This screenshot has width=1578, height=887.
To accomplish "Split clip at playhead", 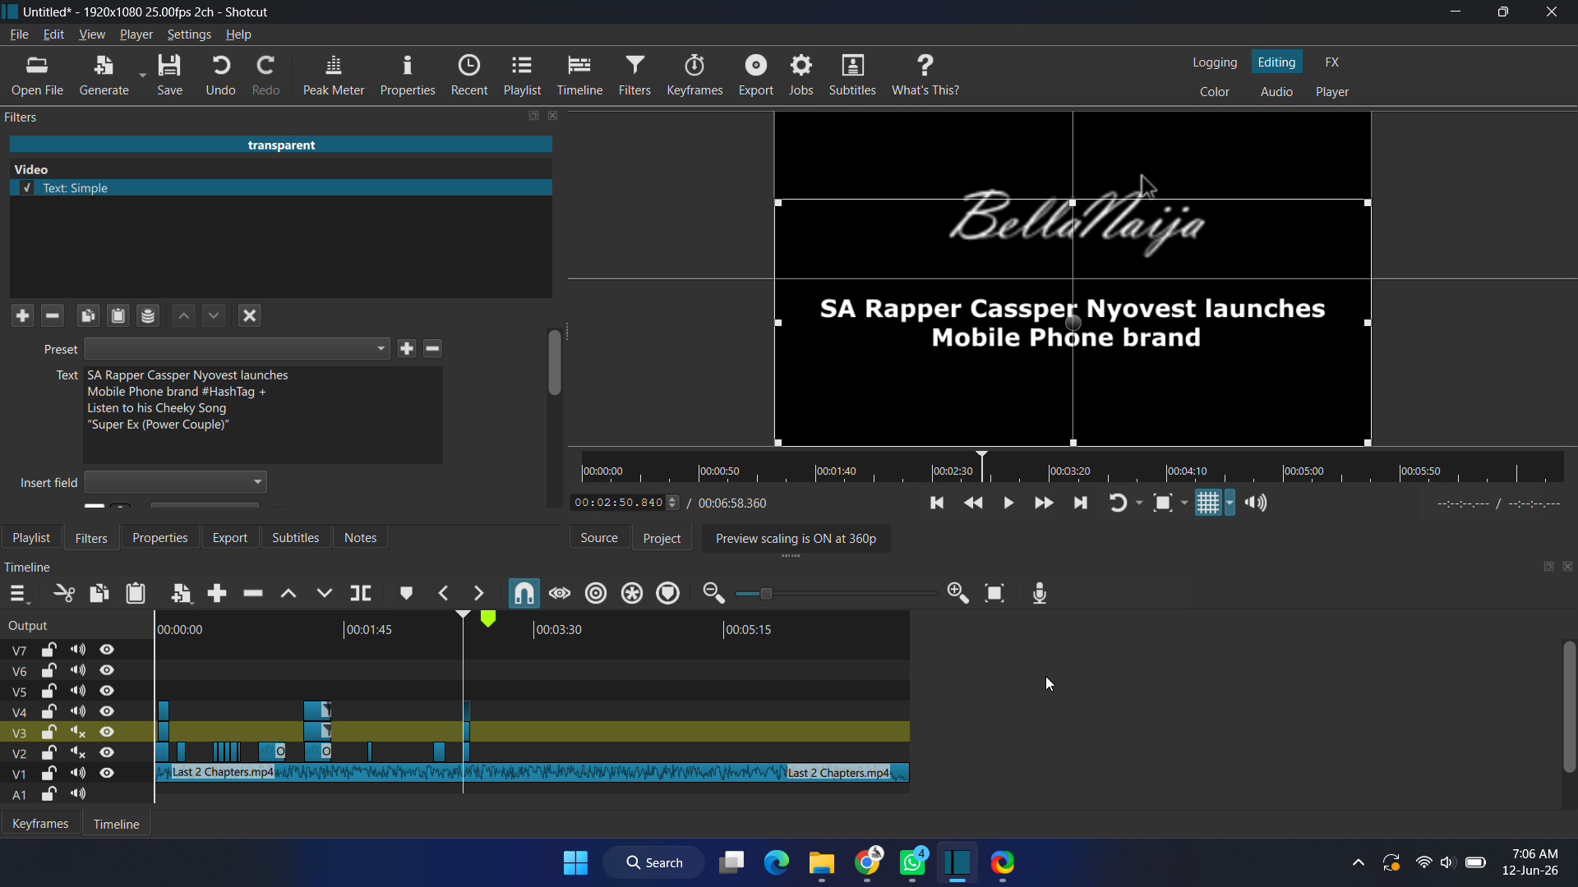I will pyautogui.click(x=361, y=593).
